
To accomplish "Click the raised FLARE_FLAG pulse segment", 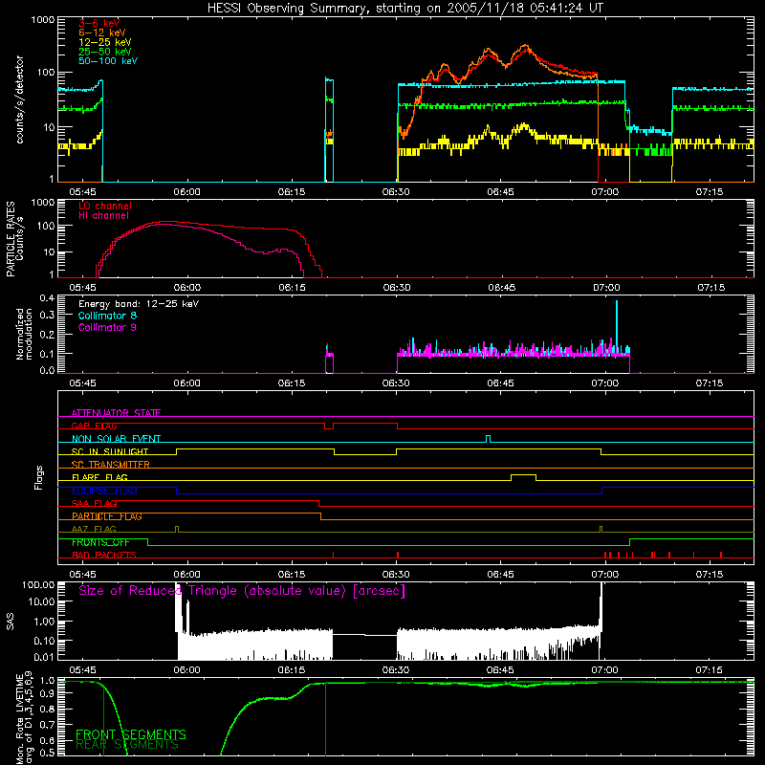I will (523, 474).
